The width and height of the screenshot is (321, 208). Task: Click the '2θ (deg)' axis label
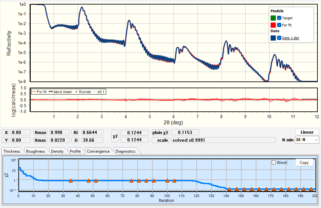(x=173, y=122)
